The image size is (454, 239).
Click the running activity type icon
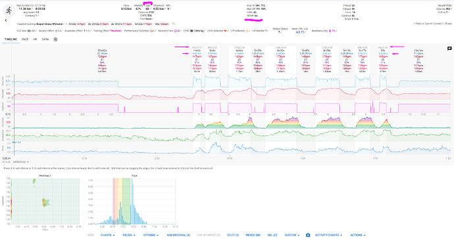pos(9,11)
